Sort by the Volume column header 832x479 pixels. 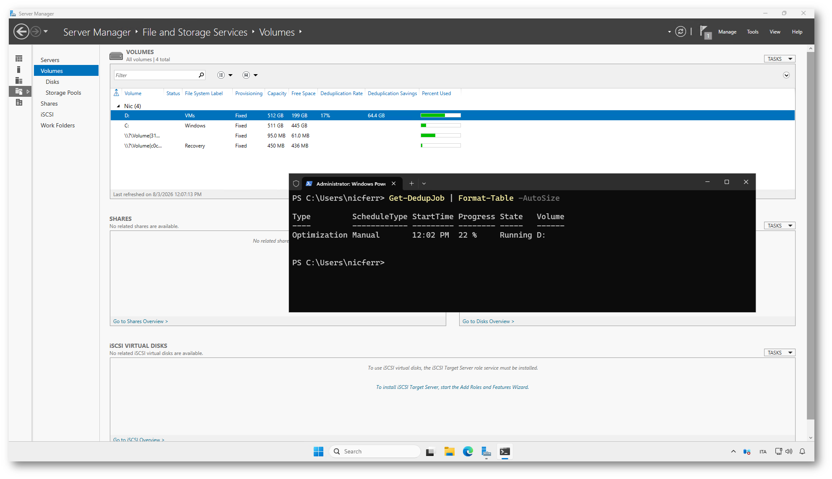pos(133,93)
